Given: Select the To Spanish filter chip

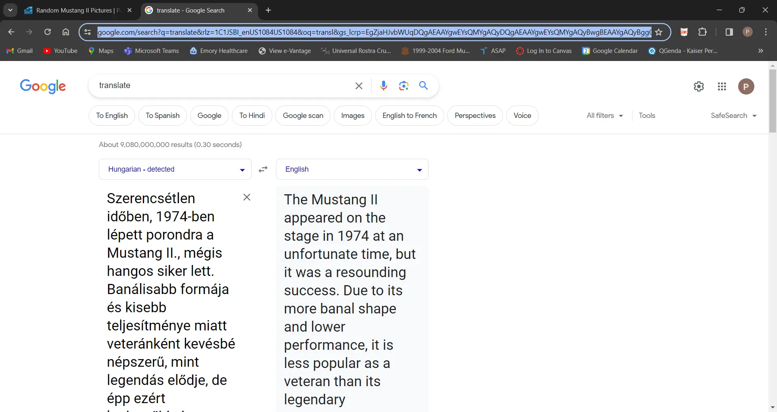Looking at the screenshot, I should (x=162, y=116).
